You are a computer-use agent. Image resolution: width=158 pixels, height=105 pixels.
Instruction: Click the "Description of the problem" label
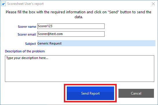[25, 51]
